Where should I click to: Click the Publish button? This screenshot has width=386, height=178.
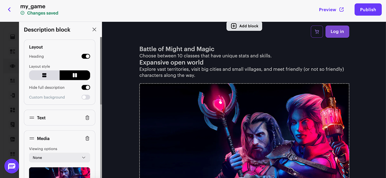pyautogui.click(x=368, y=10)
